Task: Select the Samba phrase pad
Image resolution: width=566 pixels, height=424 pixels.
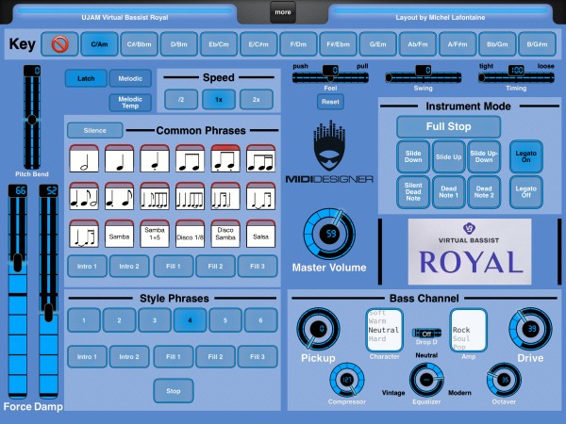Action: coord(119,234)
